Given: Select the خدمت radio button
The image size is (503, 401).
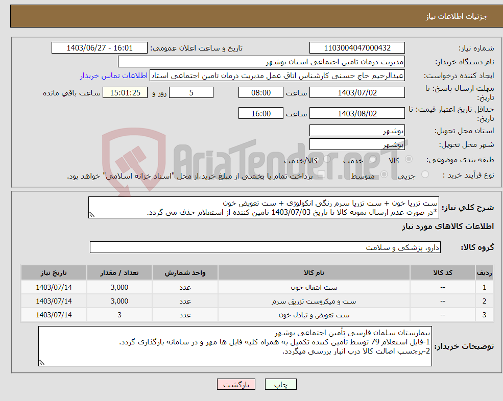Looking at the screenshot, I should click(x=372, y=159).
